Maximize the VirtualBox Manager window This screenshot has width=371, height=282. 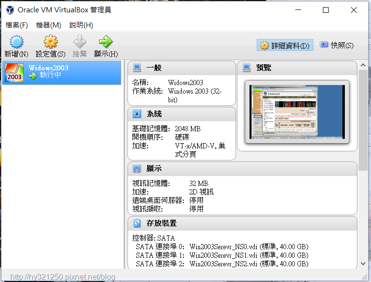[x=326, y=10]
